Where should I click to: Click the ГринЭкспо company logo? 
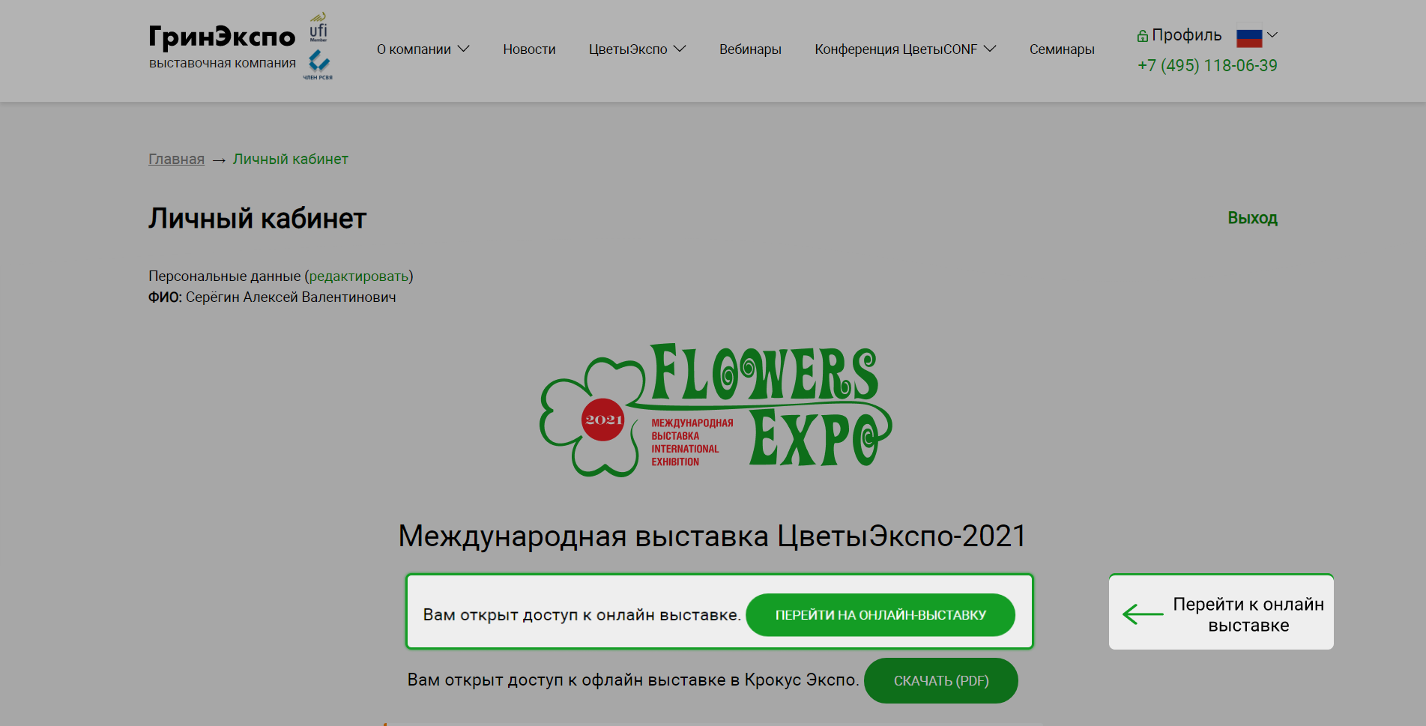tap(222, 46)
